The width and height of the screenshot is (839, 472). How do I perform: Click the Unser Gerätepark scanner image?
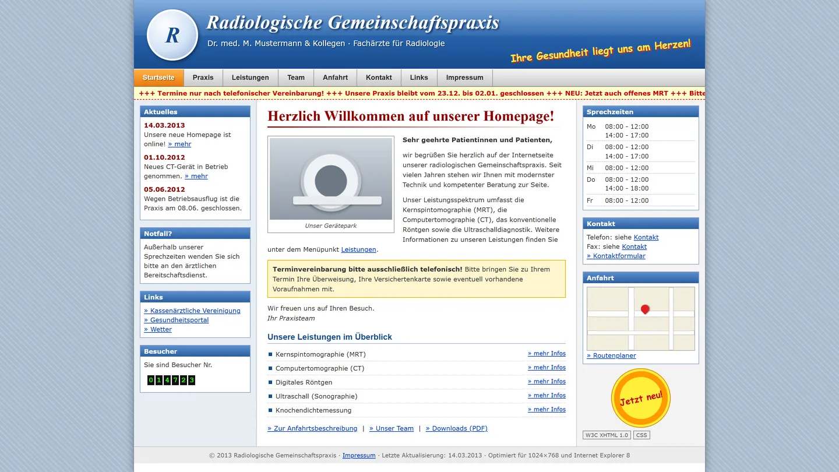331,179
